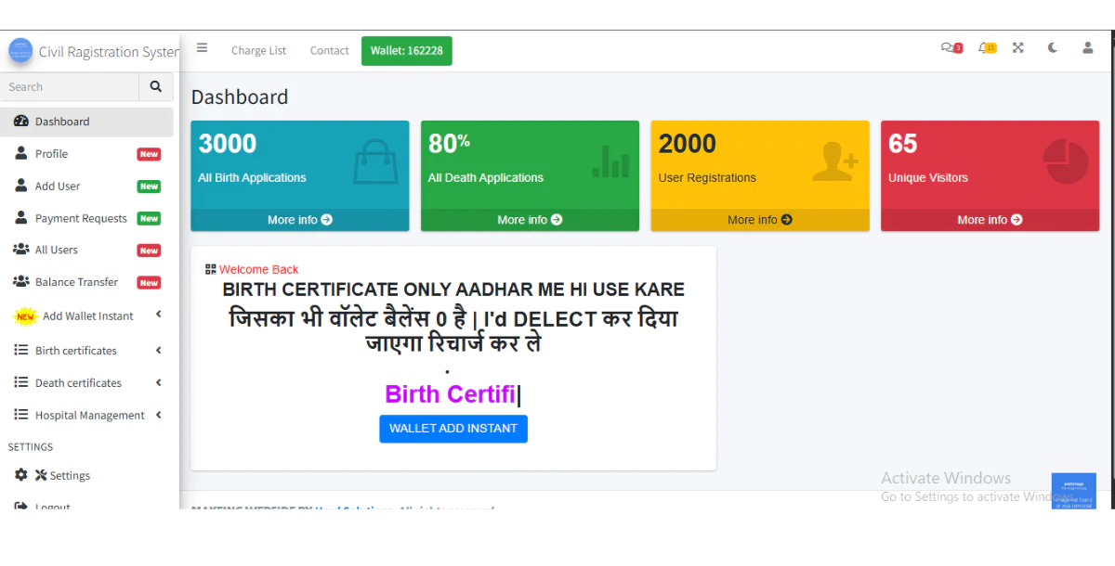Expand the Hospital Management submenu
This screenshot has width=1115, height=566.
(86, 416)
